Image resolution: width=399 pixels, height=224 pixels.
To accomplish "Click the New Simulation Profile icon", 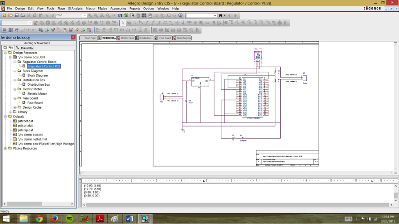I will click(35, 22).
